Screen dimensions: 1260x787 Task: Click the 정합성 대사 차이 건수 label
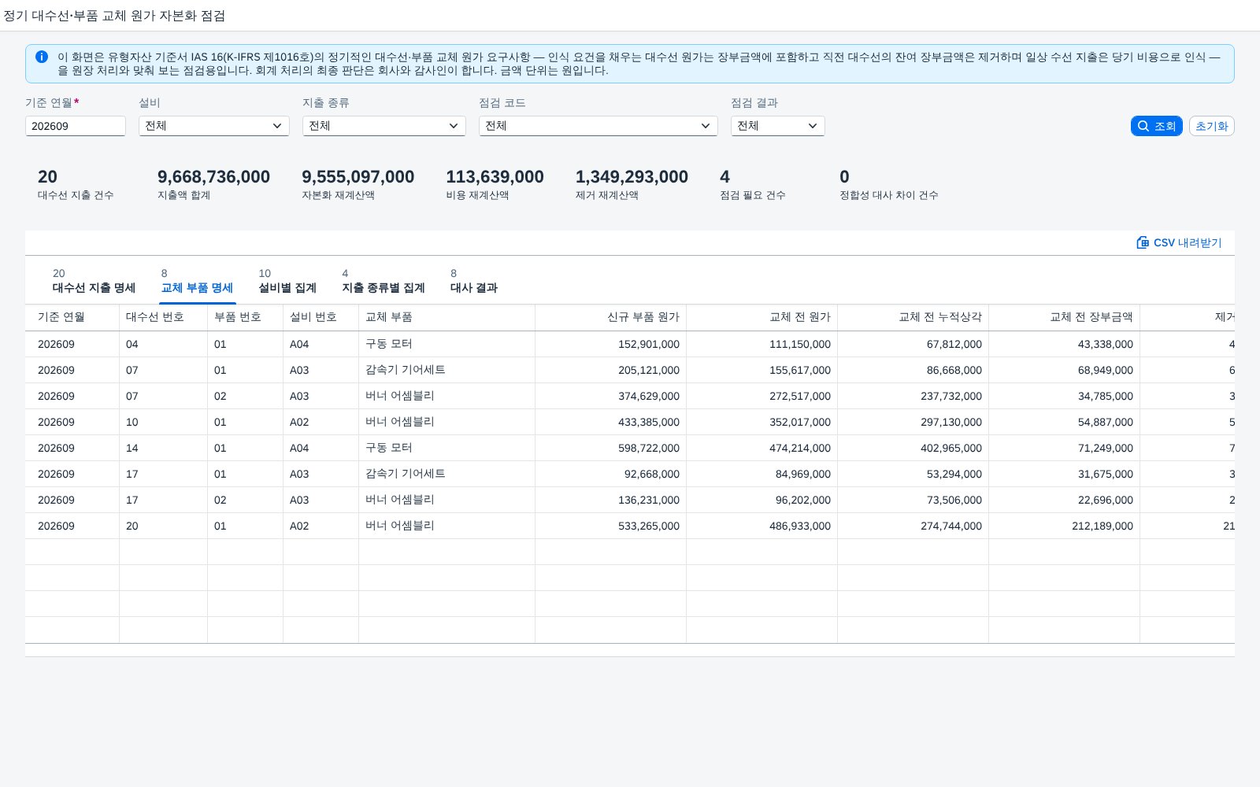tap(889, 195)
